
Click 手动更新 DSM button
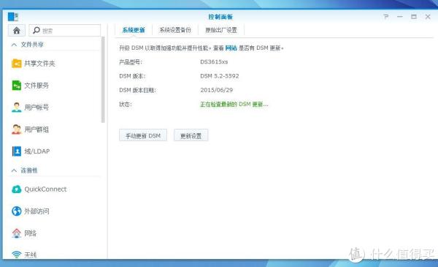point(143,135)
